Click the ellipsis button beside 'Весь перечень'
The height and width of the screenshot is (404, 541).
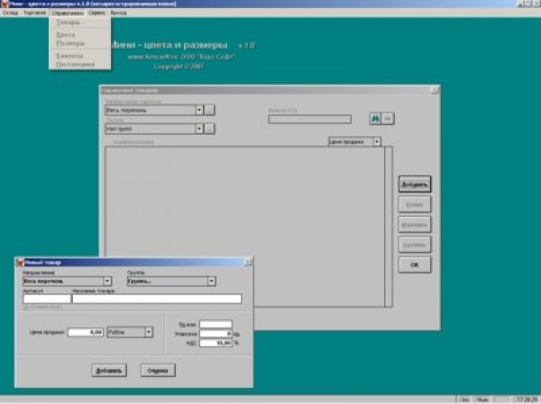(x=209, y=110)
